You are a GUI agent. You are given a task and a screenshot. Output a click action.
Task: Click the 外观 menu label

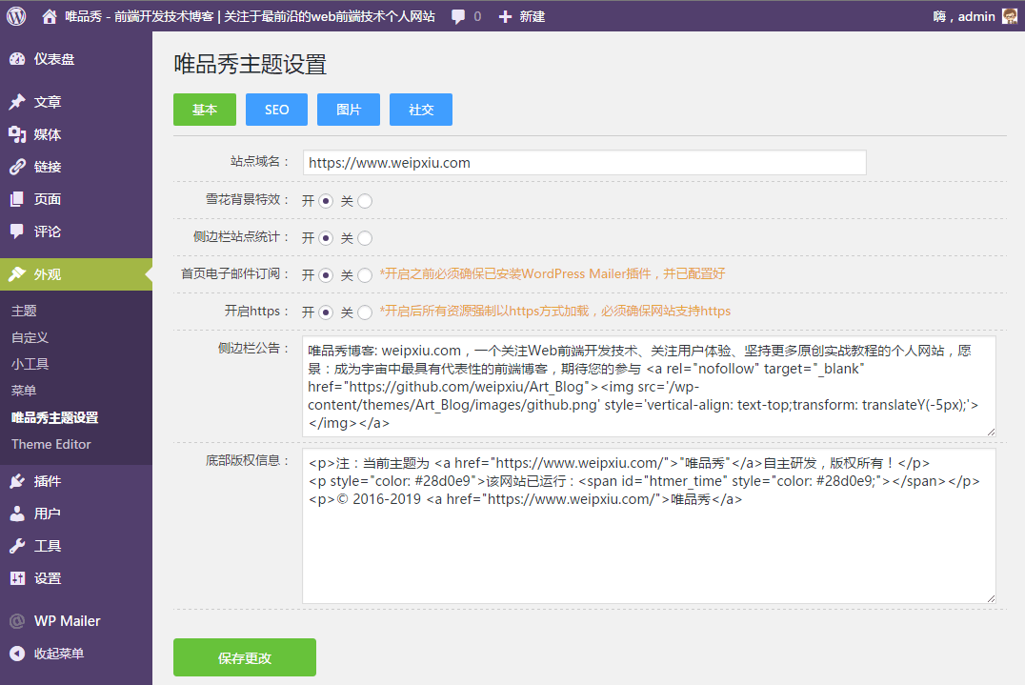click(48, 274)
